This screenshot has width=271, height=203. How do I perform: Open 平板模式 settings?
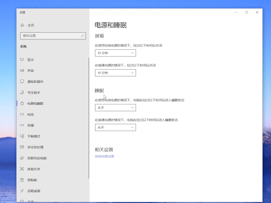coord(34,136)
